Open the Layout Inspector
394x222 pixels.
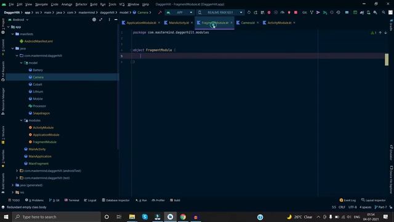pos(374,200)
